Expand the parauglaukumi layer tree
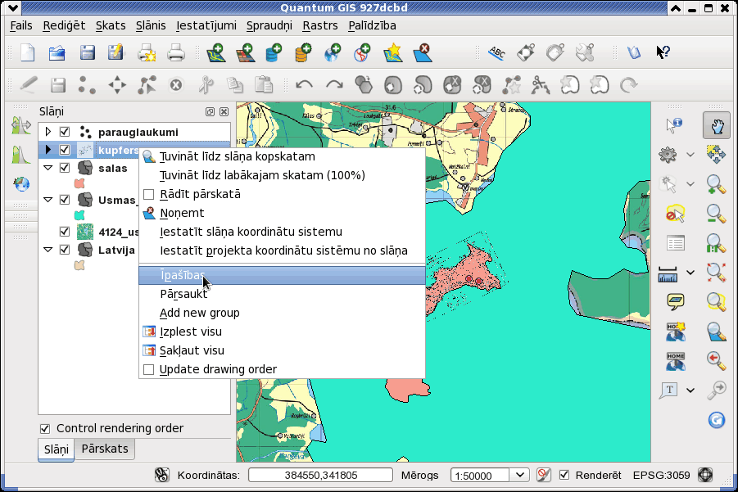This screenshot has height=492, width=738. [48, 132]
